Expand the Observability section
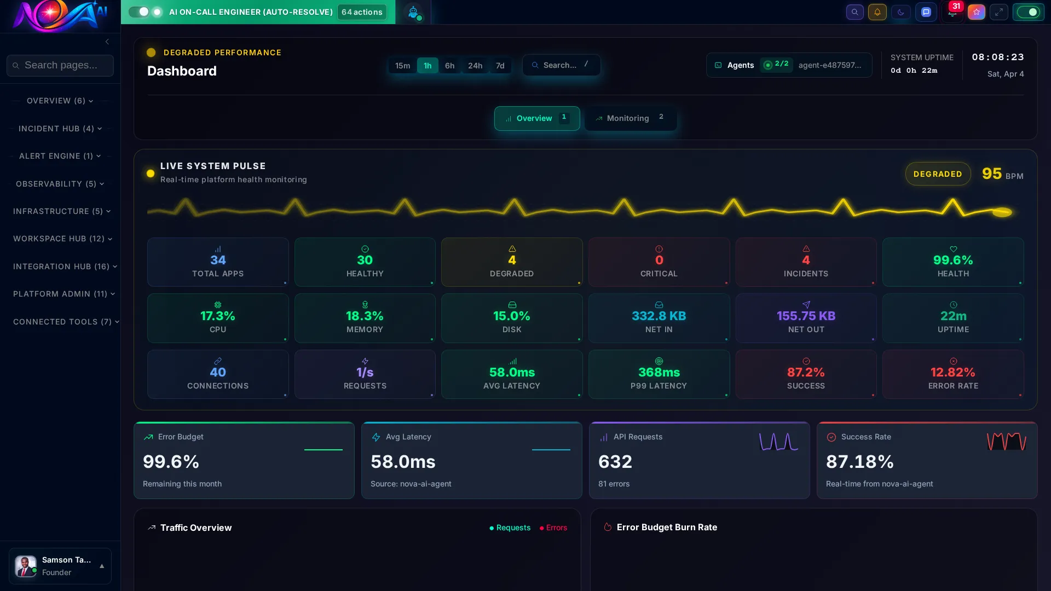 pyautogui.click(x=60, y=184)
